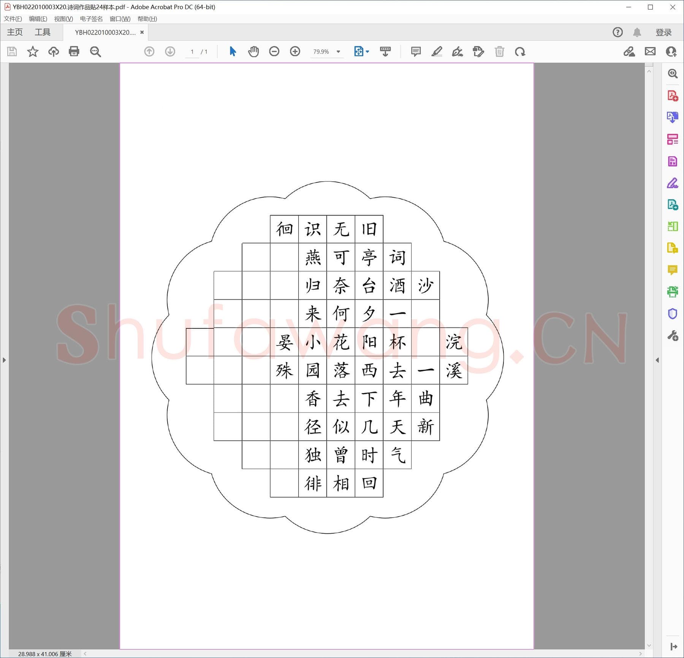This screenshot has height=658, width=684.
Task: Click the Save file icon
Action: click(12, 51)
